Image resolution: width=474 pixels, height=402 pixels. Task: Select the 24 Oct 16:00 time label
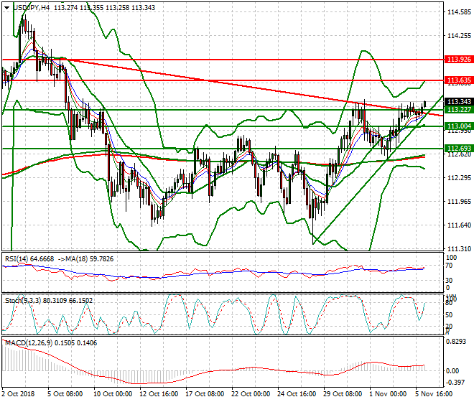(297, 394)
